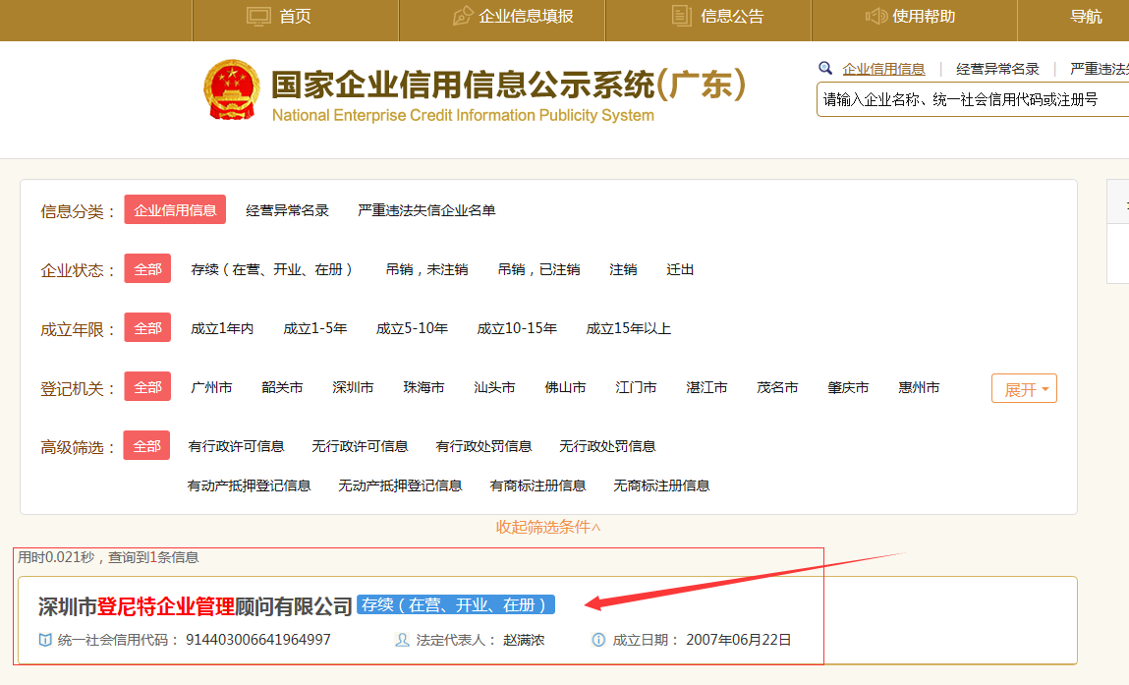Filter registration authority 肇庆市

pyautogui.click(x=847, y=387)
